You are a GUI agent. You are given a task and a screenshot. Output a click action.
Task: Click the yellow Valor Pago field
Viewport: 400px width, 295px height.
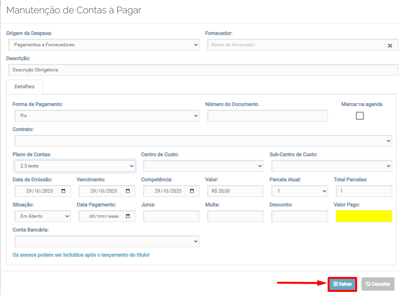tap(364, 216)
